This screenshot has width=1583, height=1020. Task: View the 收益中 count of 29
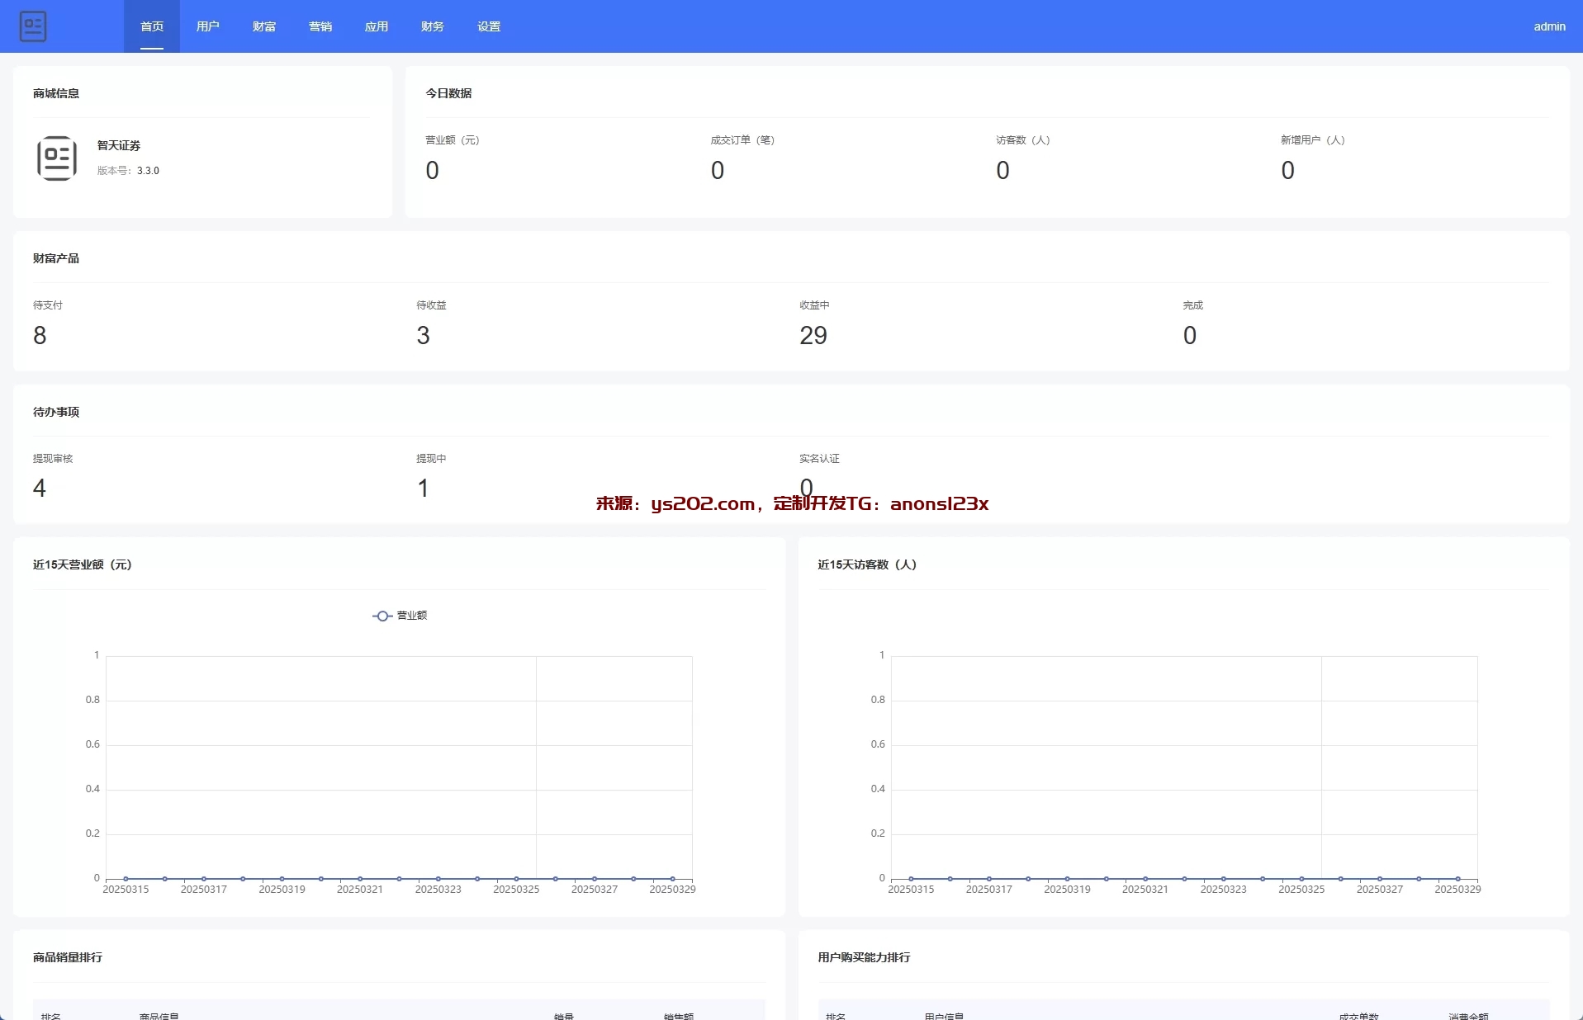point(813,335)
